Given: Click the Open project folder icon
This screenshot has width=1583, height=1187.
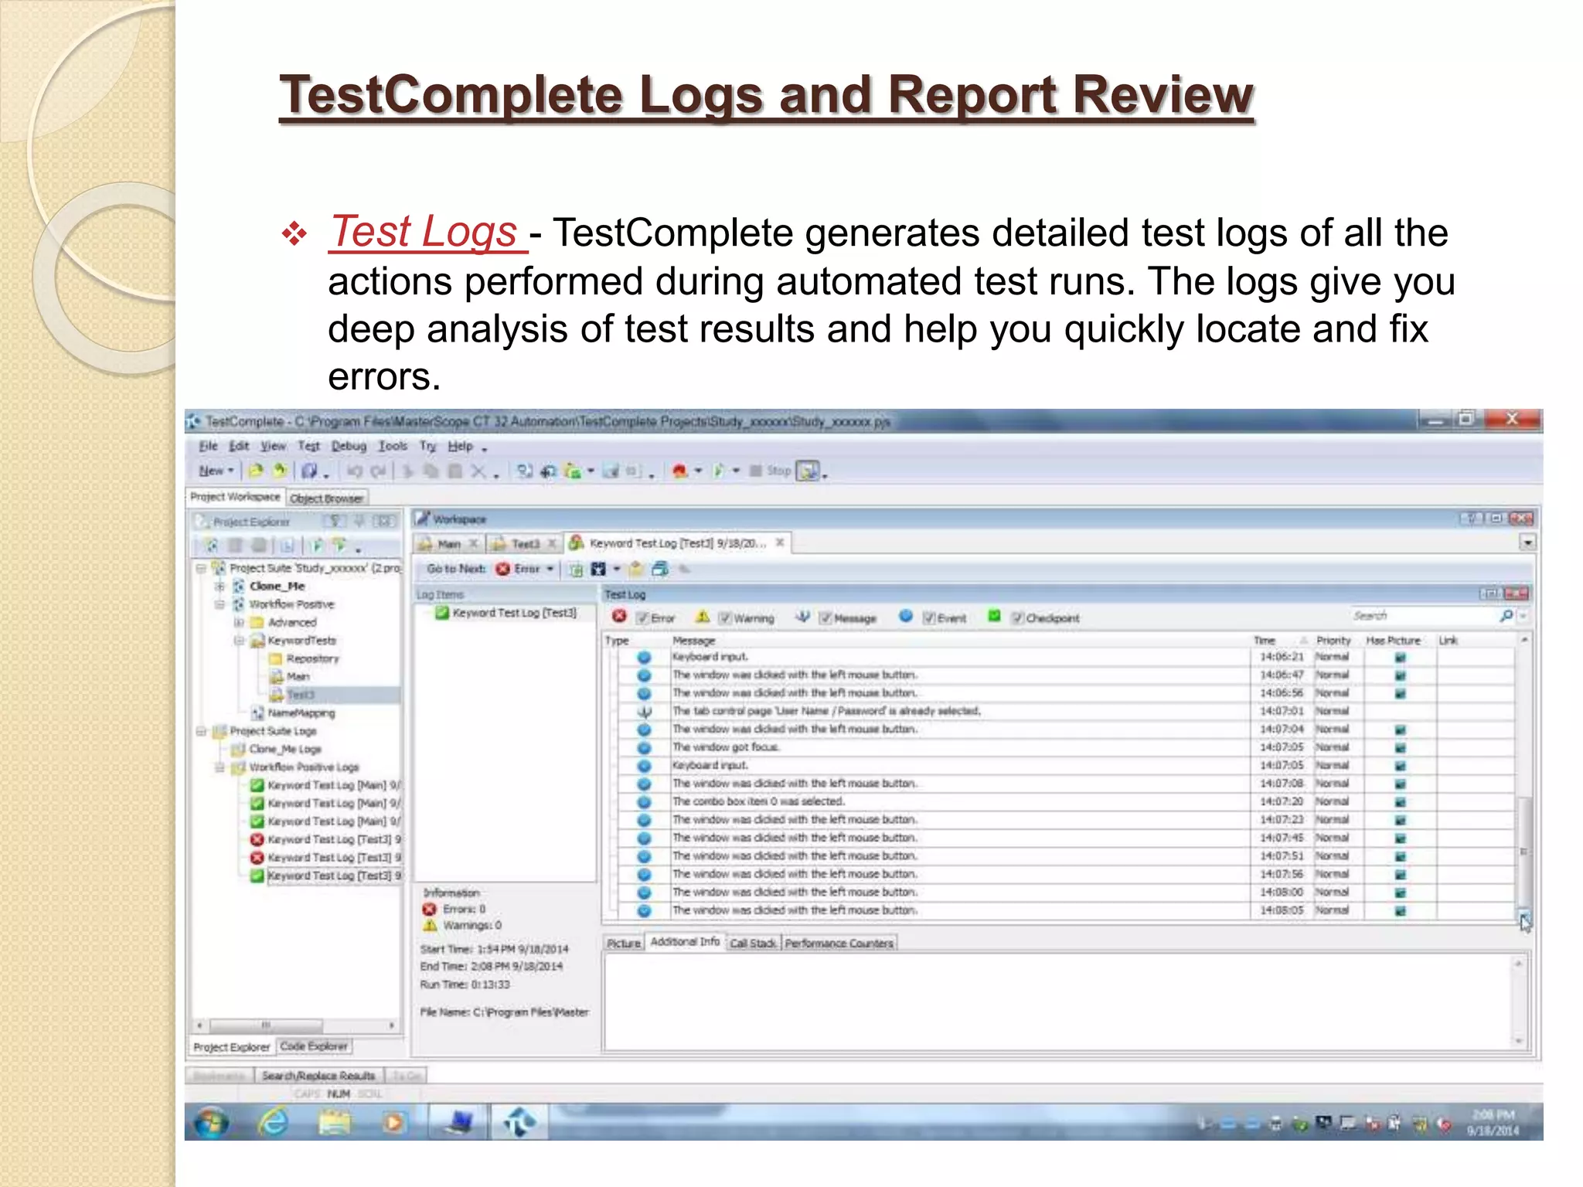Looking at the screenshot, I should coord(256,471).
